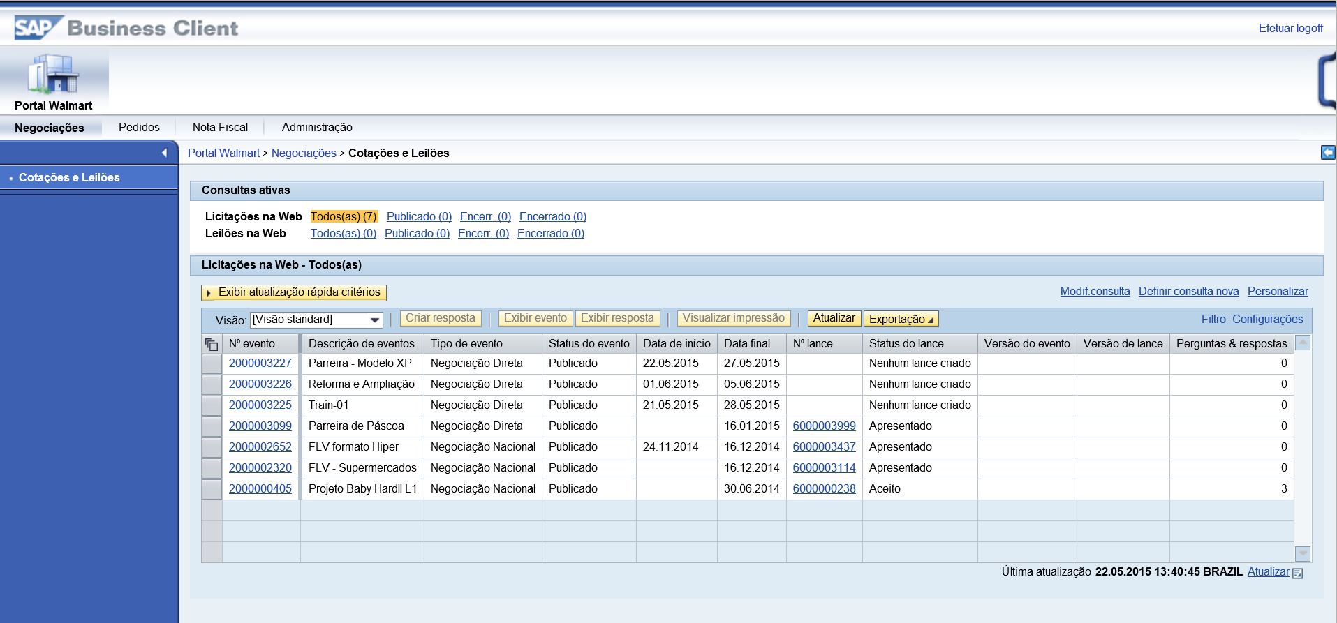Select Leilões Encerr. (0) query

point(483,233)
